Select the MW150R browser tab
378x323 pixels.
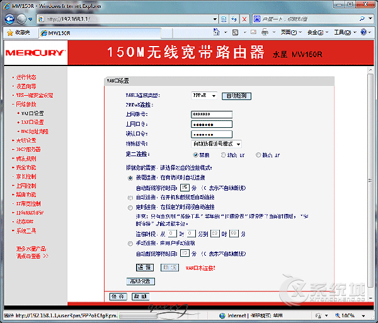click(x=100, y=33)
